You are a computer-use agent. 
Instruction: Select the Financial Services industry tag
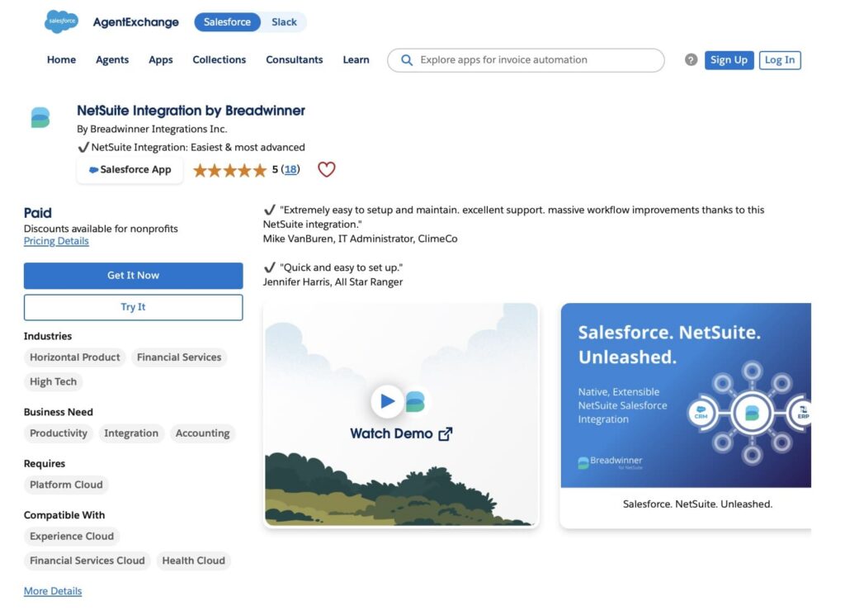tap(179, 357)
